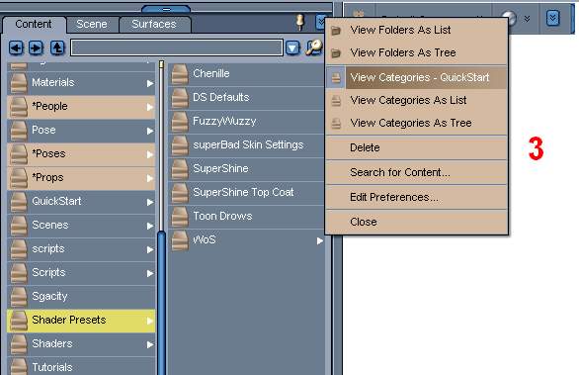
Task: Click the back navigation arrow button
Action: click(x=16, y=47)
